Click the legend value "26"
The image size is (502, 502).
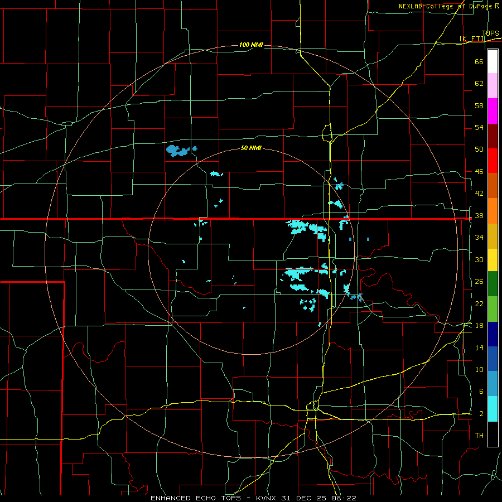tap(479, 282)
